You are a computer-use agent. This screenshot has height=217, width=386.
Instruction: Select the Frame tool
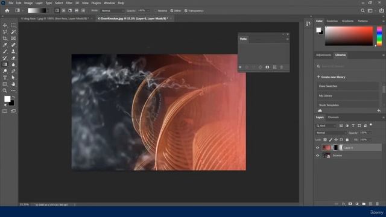point(13,39)
